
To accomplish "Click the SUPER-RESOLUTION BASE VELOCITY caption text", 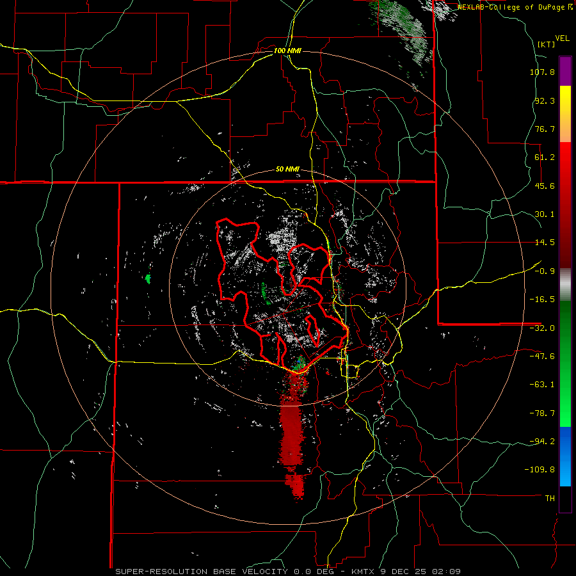I will point(202,572).
